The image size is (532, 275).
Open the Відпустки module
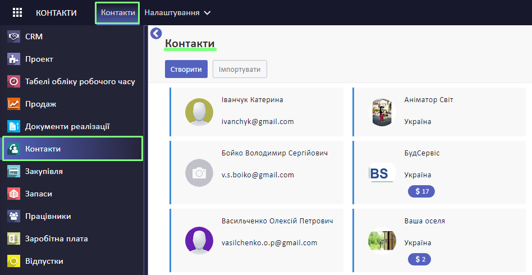coord(44,261)
